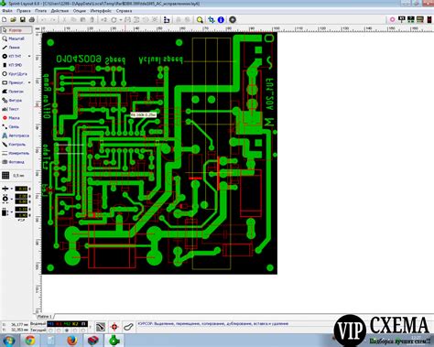The height and width of the screenshot is (347, 434).
Task: Click the dark round disc toolbar icon
Action: click(233, 20)
